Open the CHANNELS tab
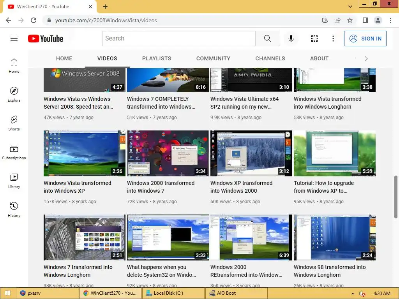Viewport: 399px width, 299px height. coord(270,58)
